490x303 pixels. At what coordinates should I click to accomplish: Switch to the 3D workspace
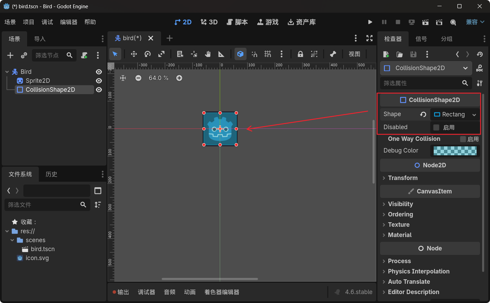click(x=209, y=22)
